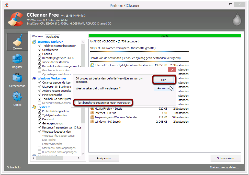This screenshot has height=175, width=249.
Task: Click the horizontal scrollbar thumb of cleaner list
Action: tap(49, 158)
